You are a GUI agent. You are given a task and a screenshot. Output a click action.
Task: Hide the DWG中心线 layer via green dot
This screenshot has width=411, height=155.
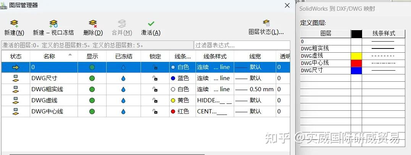[92, 111]
